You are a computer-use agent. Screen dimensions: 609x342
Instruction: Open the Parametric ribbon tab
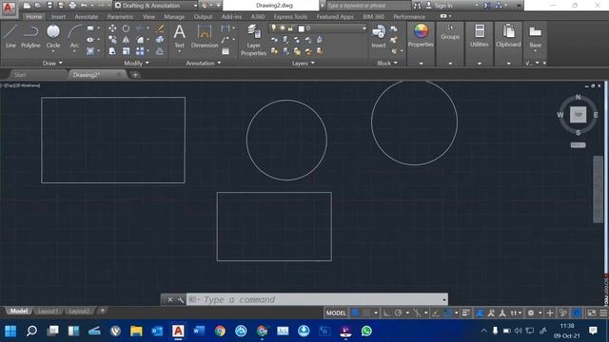click(x=121, y=17)
